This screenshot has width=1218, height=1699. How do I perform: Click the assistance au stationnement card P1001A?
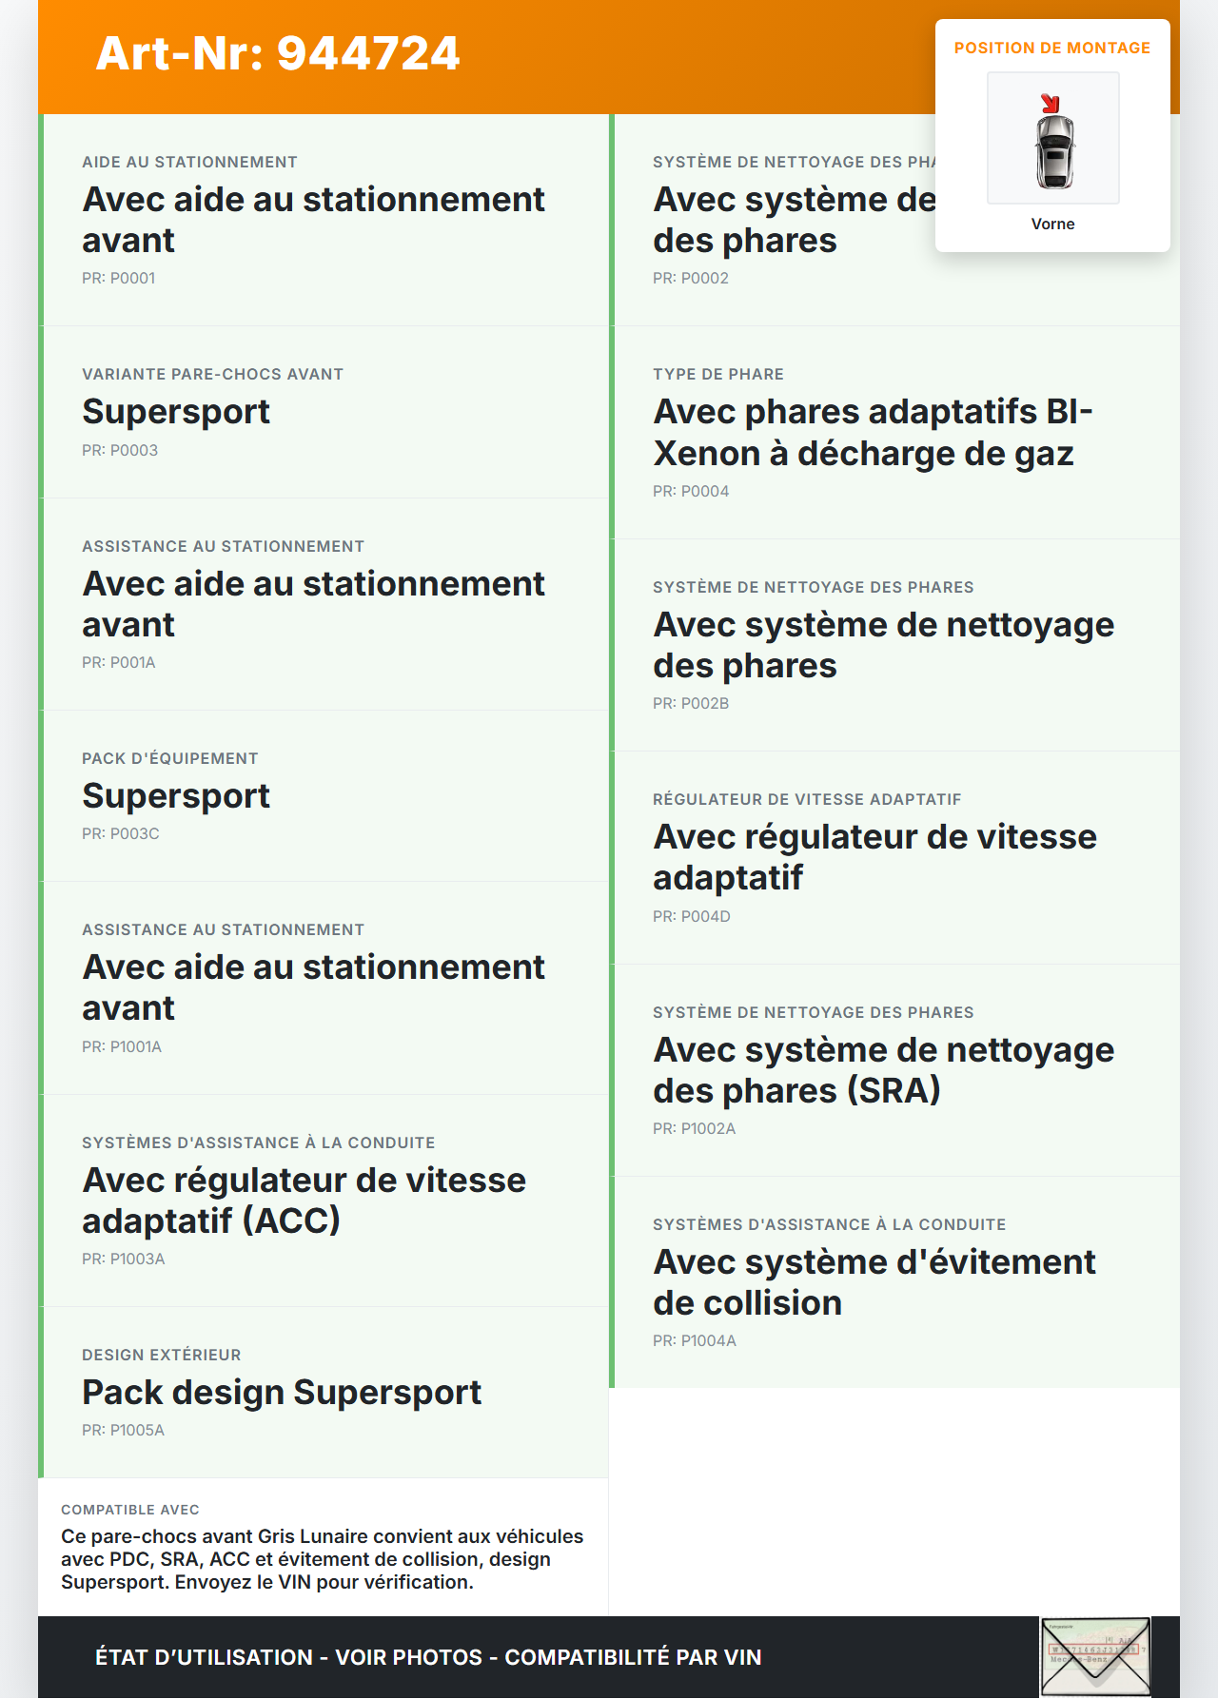(324, 987)
